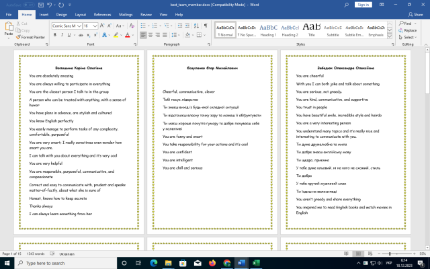Adjust the zoom slider handle

[390, 254]
